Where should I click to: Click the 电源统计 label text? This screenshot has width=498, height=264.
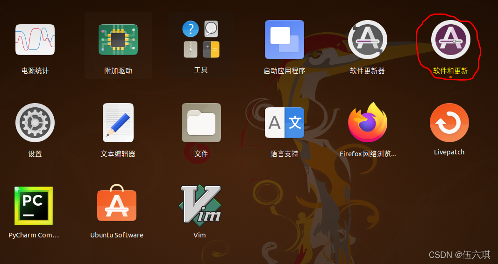pyautogui.click(x=35, y=71)
